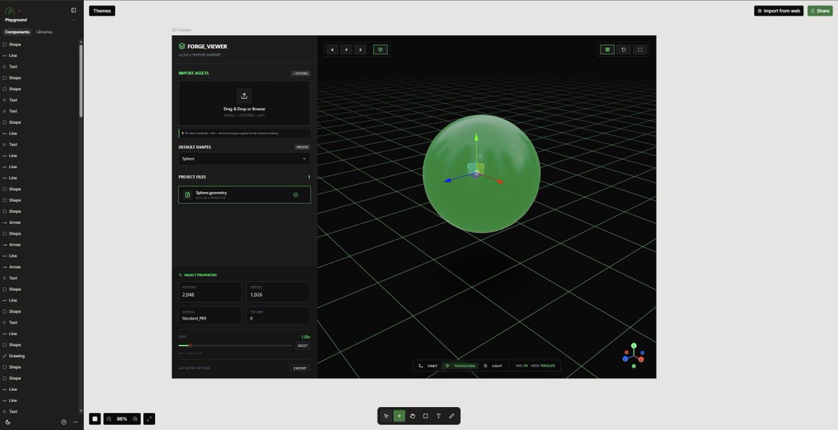
Task: Select the text T tool
Action: pos(439,416)
